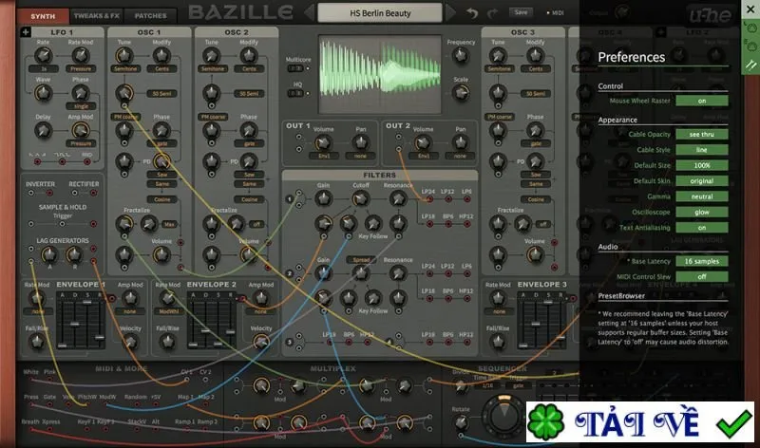Open the Base Latency 16 samples dropdown
The width and height of the screenshot is (760, 448).
[x=702, y=261]
